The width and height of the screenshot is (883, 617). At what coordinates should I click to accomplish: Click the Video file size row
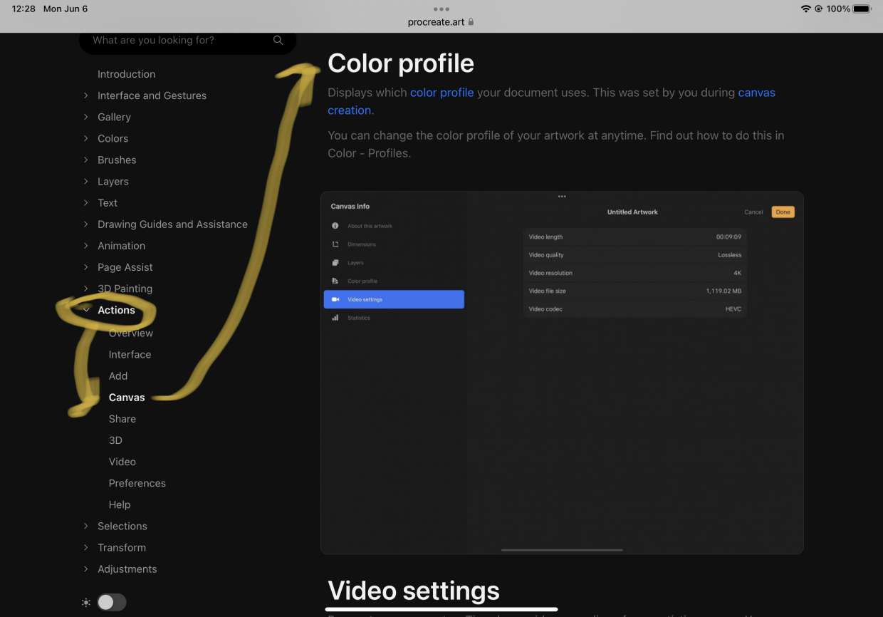(x=634, y=291)
